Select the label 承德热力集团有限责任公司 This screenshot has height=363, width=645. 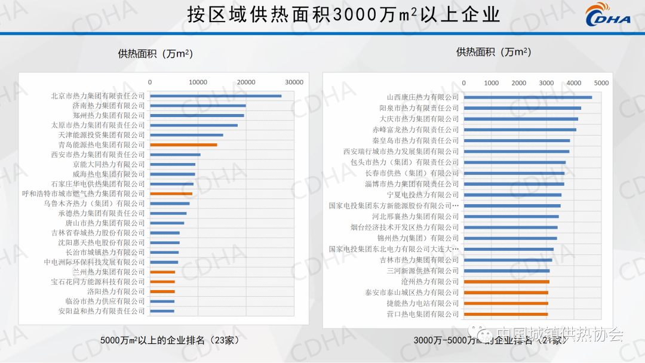pos(102,213)
